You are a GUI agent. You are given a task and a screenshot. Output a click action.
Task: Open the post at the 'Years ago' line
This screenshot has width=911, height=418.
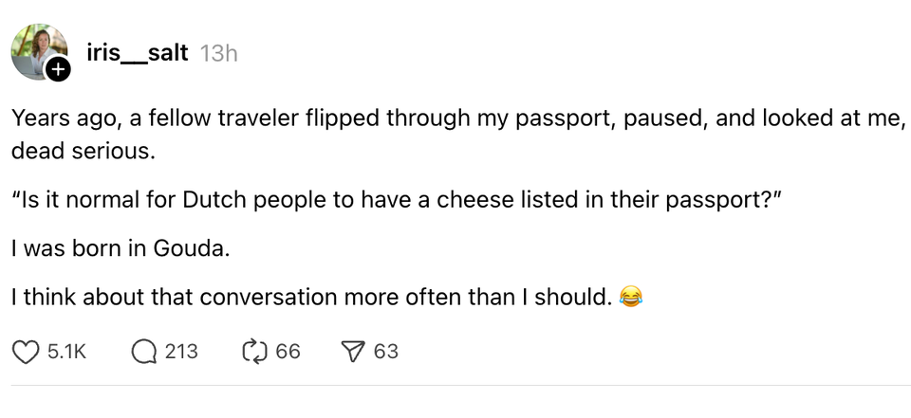pos(458,118)
